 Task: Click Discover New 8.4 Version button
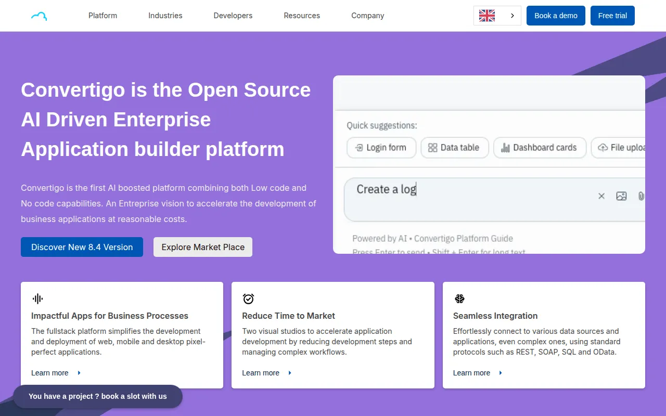click(x=82, y=247)
